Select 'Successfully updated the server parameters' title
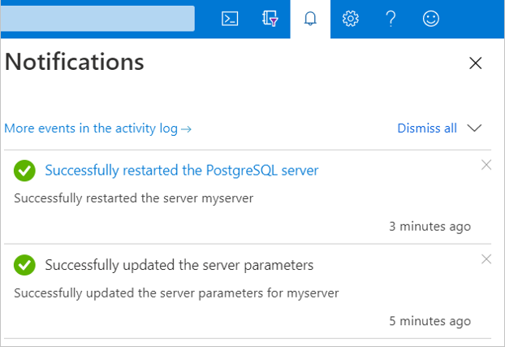Screen dimensions: 505x347 (x=179, y=265)
